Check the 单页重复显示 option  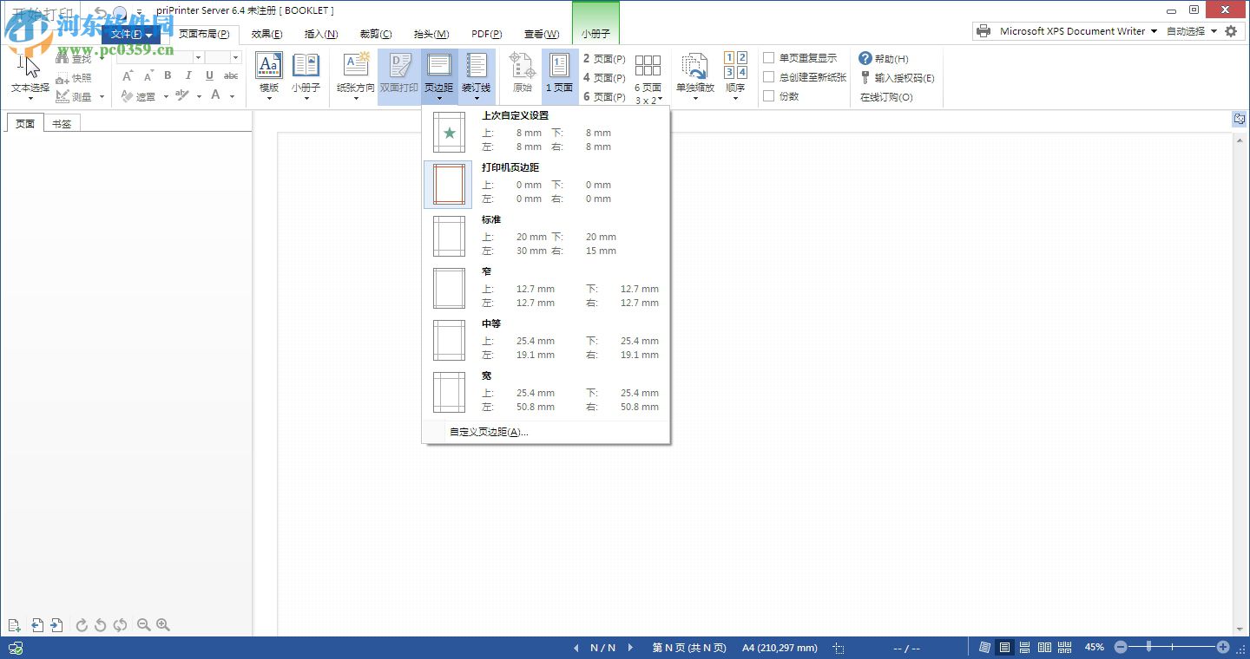pos(767,57)
